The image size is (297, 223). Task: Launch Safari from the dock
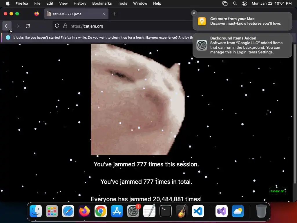coord(68,211)
